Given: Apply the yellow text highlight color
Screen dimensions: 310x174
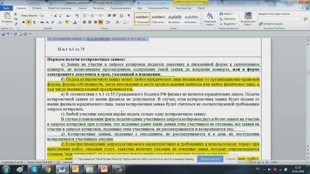Looking at the screenshot, I should 67,22.
